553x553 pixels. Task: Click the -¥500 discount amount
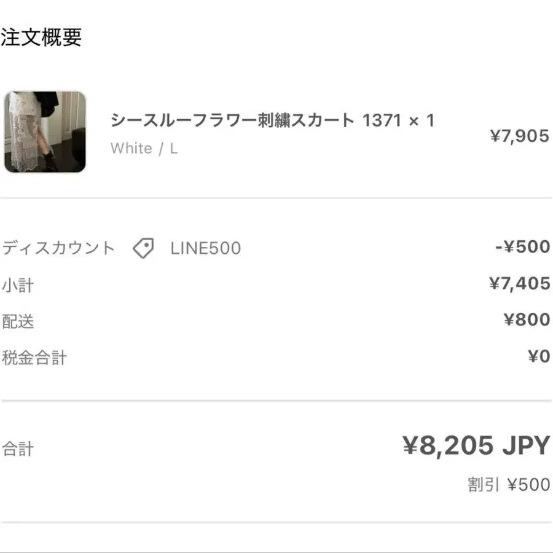tap(523, 246)
